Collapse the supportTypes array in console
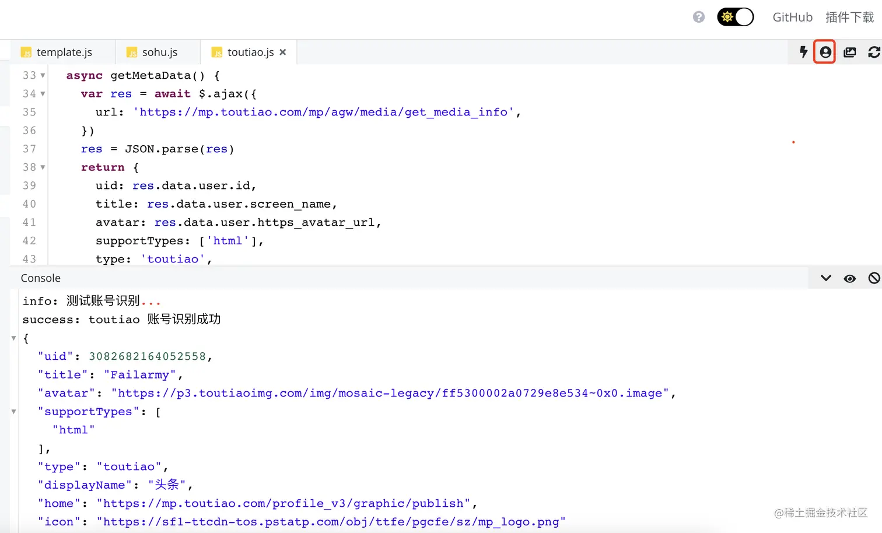This screenshot has width=882, height=533. tap(13, 411)
